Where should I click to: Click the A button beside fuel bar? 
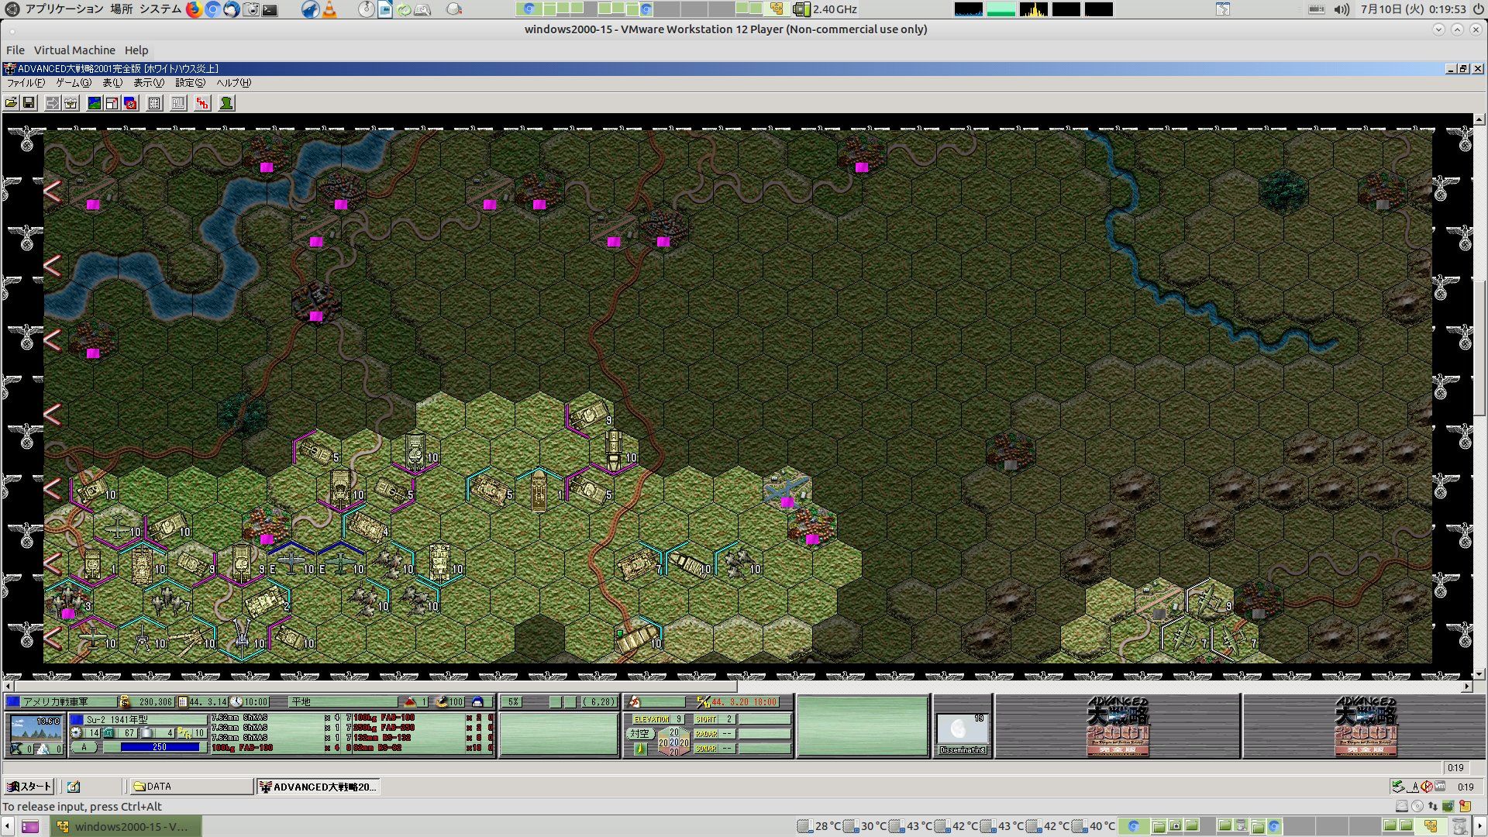pos(84,747)
